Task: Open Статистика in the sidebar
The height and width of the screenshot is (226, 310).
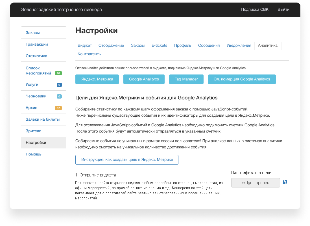Action: (x=43, y=56)
